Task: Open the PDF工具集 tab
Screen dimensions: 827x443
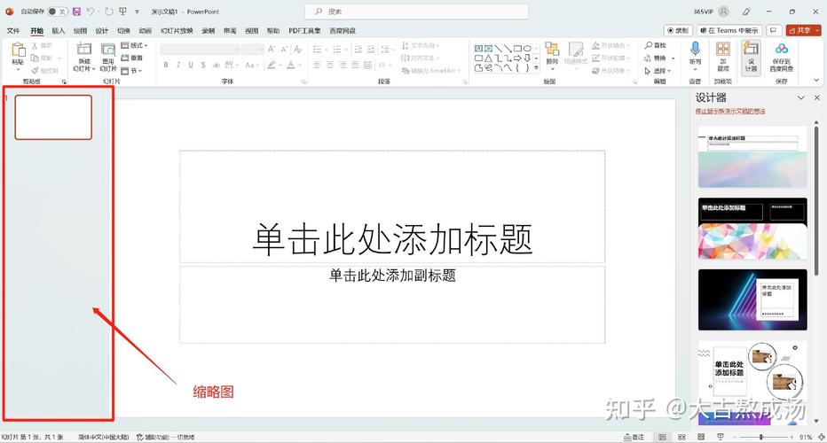Action: point(304,30)
